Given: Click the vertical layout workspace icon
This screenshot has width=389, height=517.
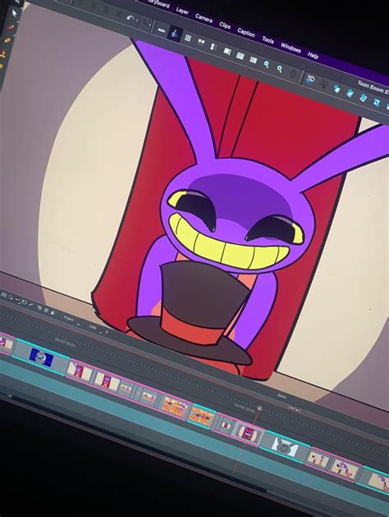Looking at the screenshot, I should tap(213, 47).
